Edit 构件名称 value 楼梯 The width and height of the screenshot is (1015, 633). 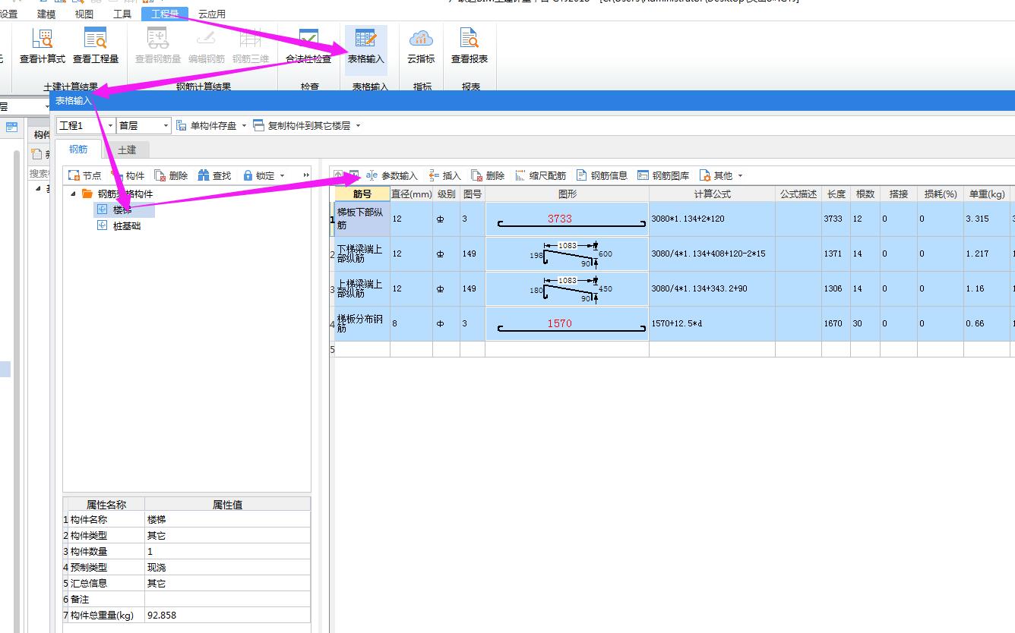(227, 520)
